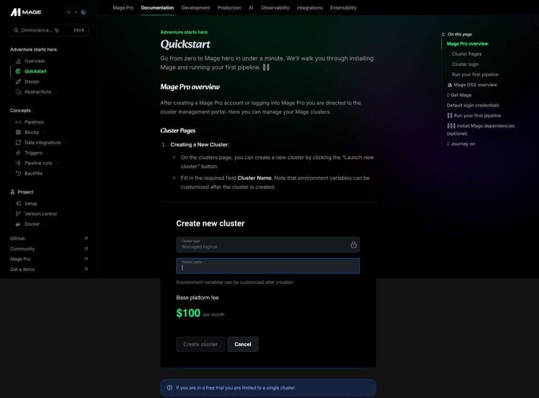539x398 pixels.
Task: Open the Integrations tab
Action: click(x=310, y=7)
